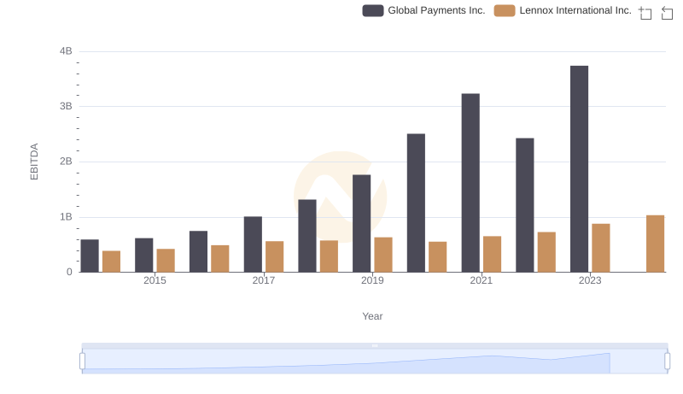Toggle Lennox International Inc. legend series

point(563,10)
